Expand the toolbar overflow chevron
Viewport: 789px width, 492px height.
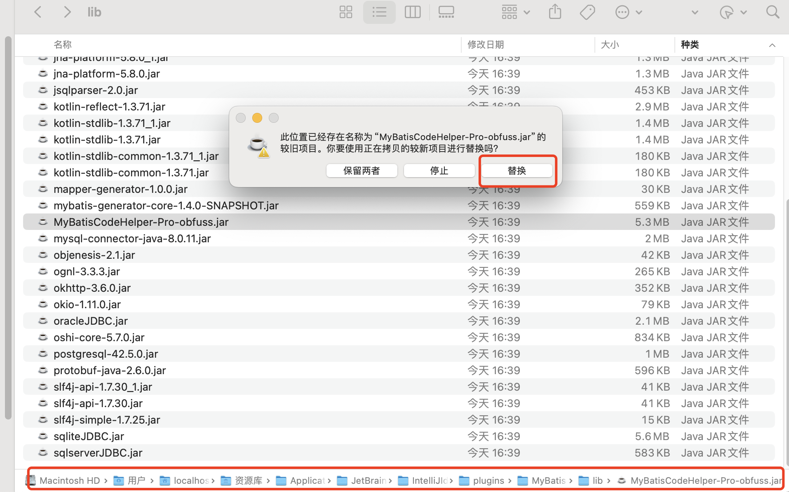695,12
